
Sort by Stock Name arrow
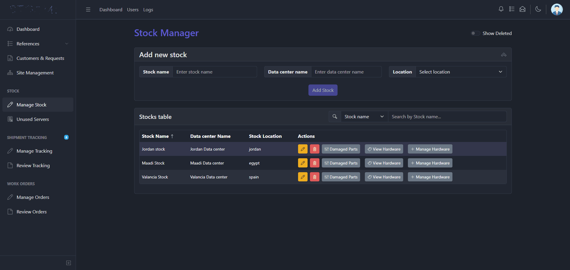(172, 136)
